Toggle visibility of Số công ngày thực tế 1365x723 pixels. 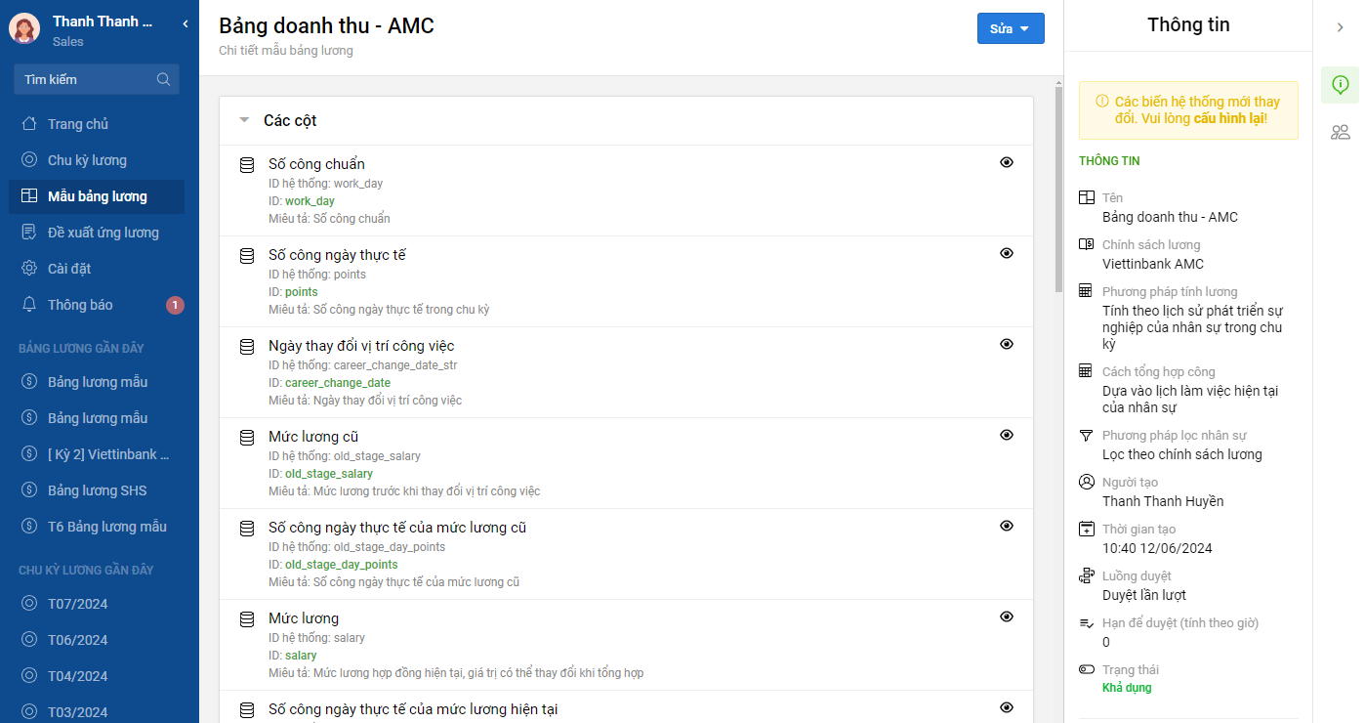pos(1007,253)
